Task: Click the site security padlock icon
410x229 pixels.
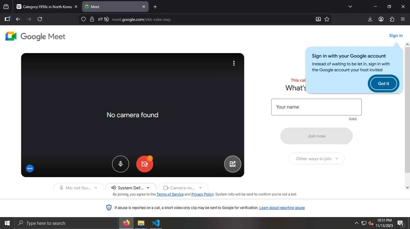Action: (92, 19)
